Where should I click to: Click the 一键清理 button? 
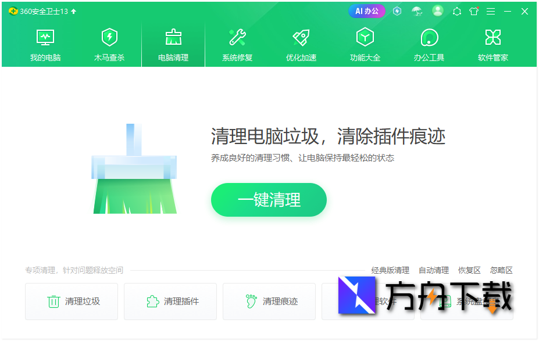(x=269, y=200)
